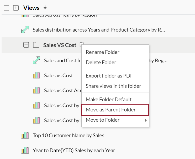Click the description icon next to Sales VS Cost
This screenshot has width=195, height=159.
tap(82, 45)
